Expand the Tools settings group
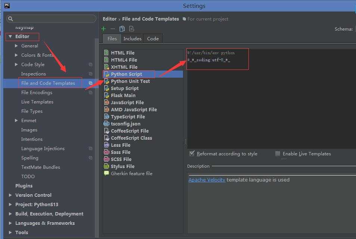The width and height of the screenshot is (356, 239). coord(10,232)
